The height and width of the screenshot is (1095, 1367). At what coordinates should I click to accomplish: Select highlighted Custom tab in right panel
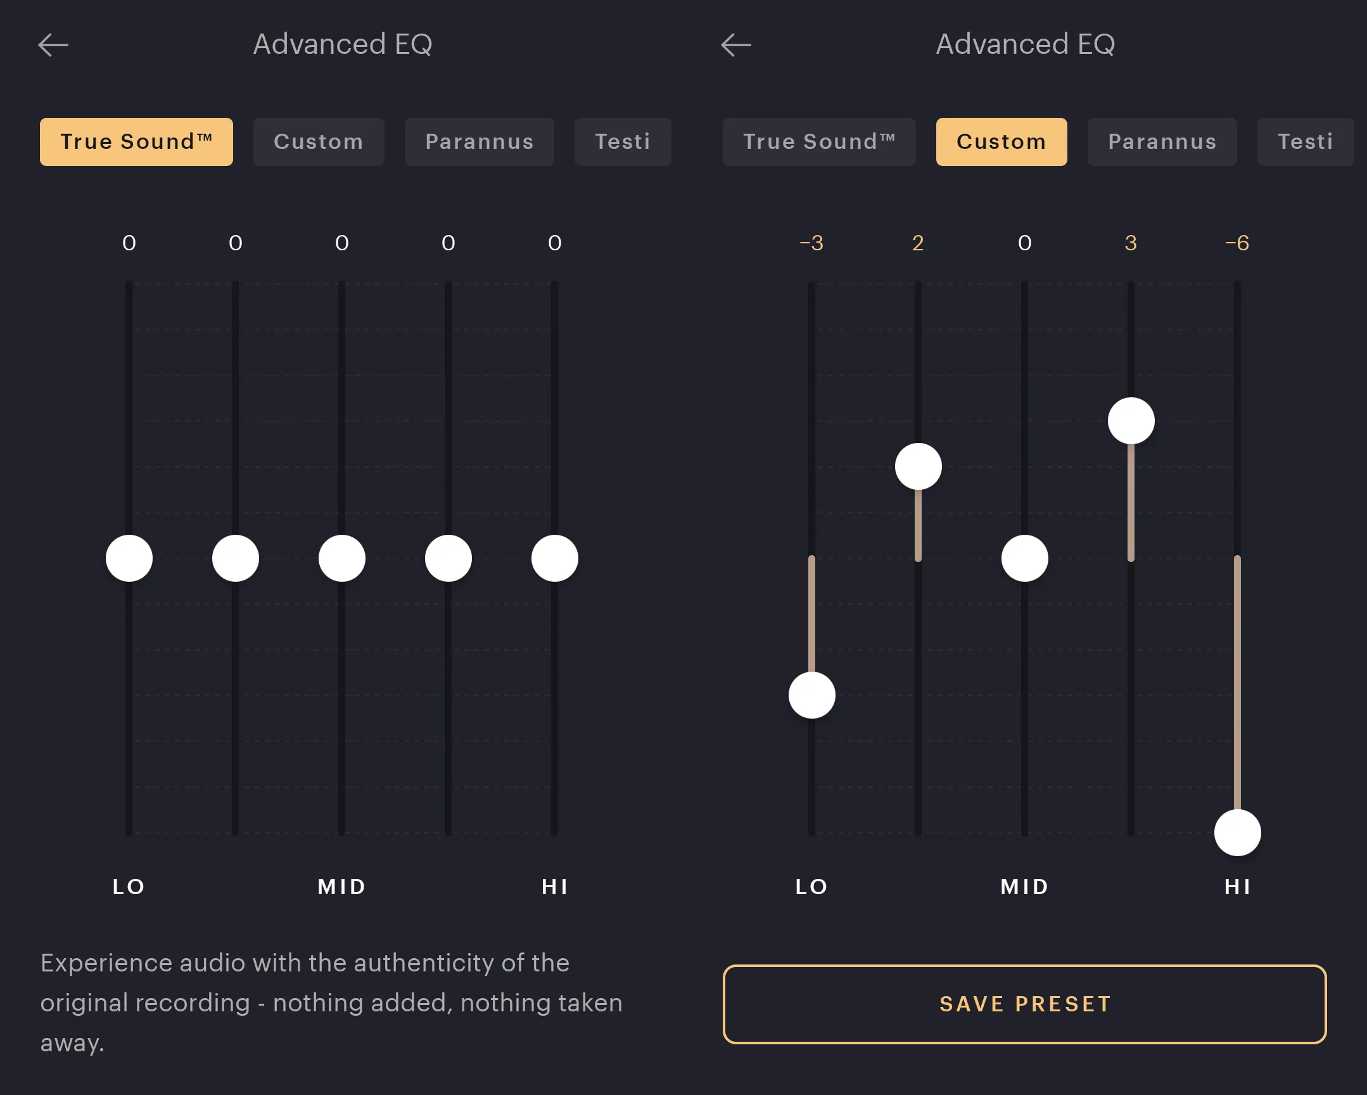tap(1001, 141)
